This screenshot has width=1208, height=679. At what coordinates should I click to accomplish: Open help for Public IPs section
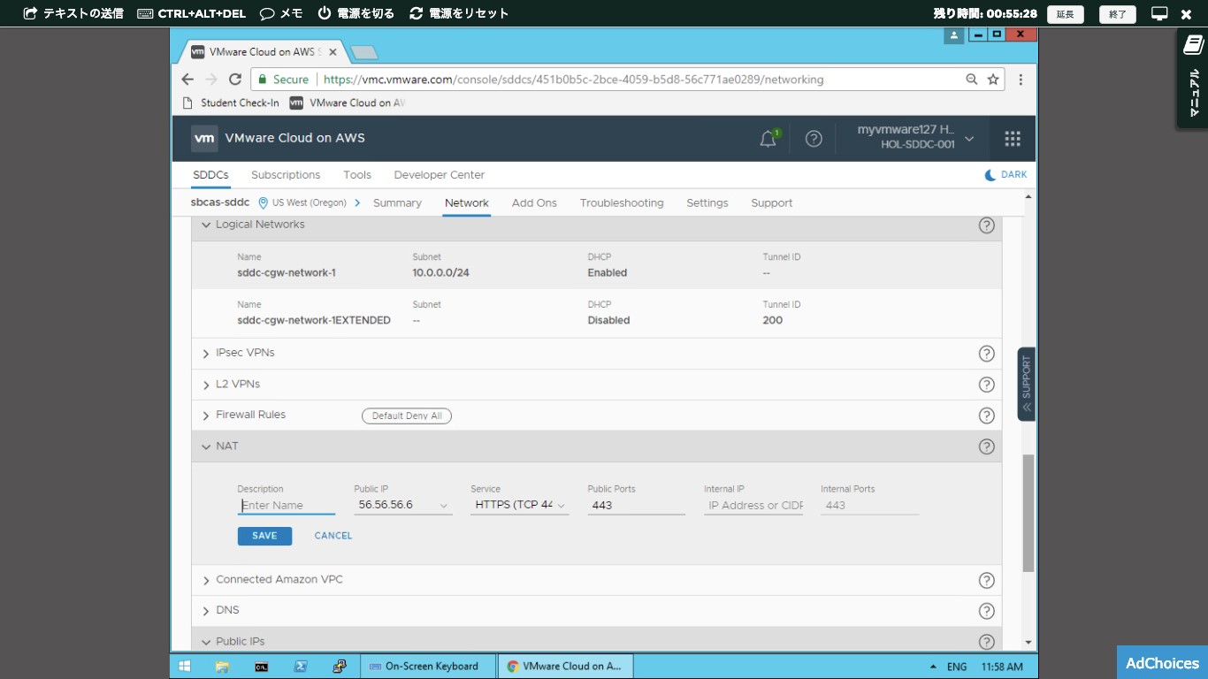[x=987, y=642]
